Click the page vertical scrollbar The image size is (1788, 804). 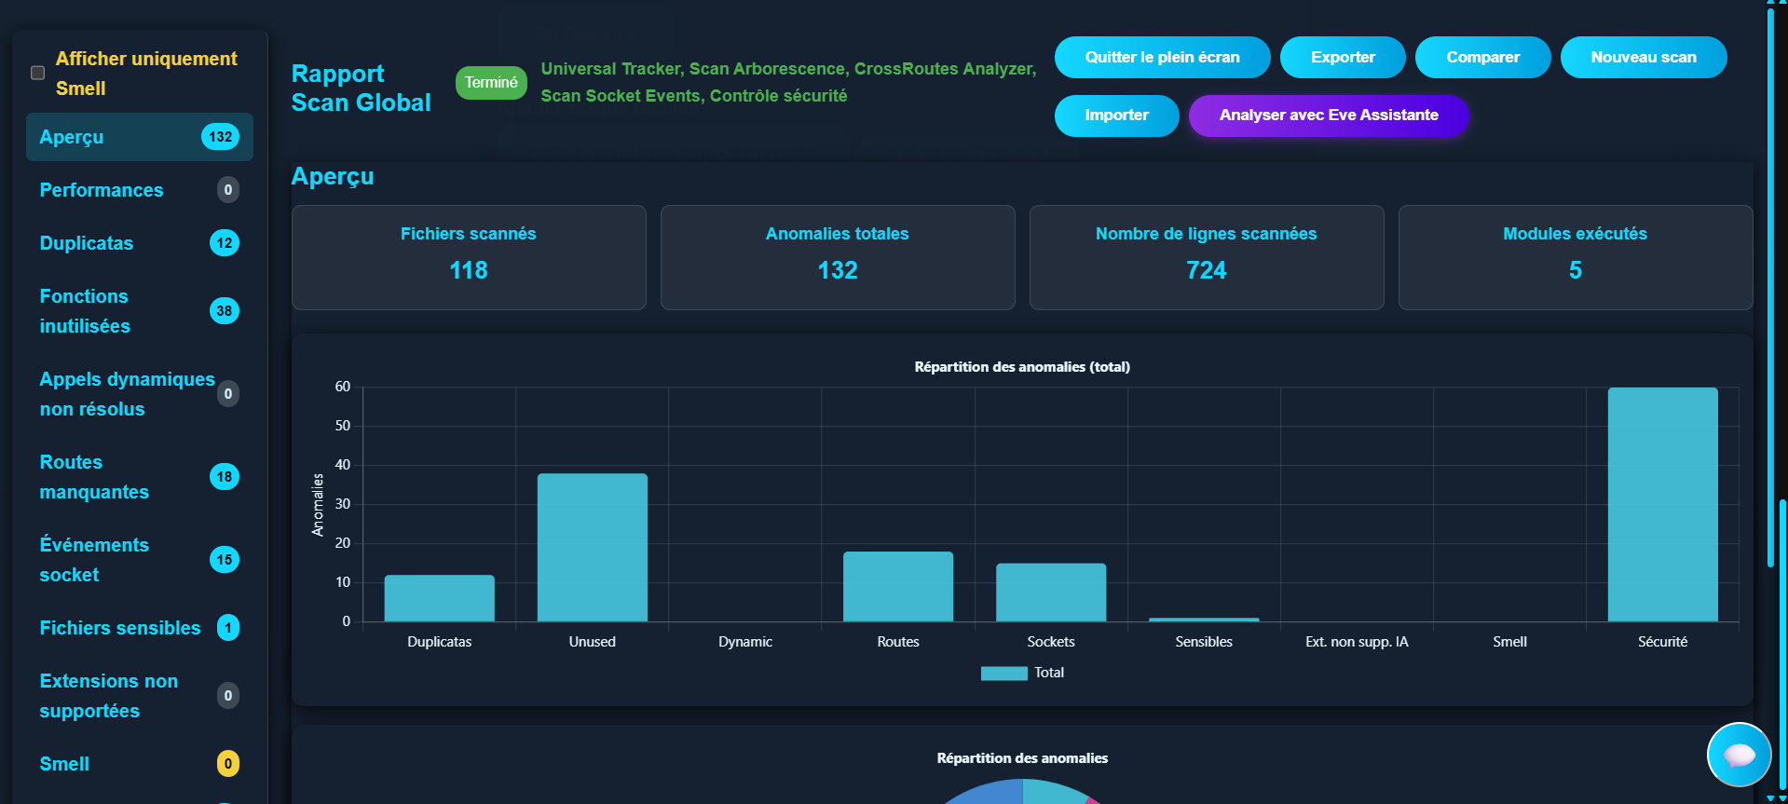[x=1770, y=279]
